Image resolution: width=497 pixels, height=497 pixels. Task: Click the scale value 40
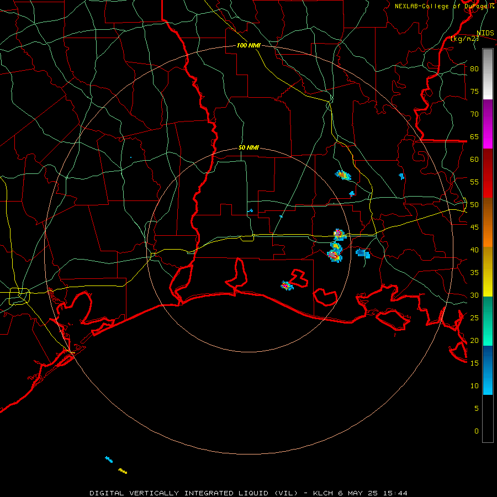(x=474, y=250)
